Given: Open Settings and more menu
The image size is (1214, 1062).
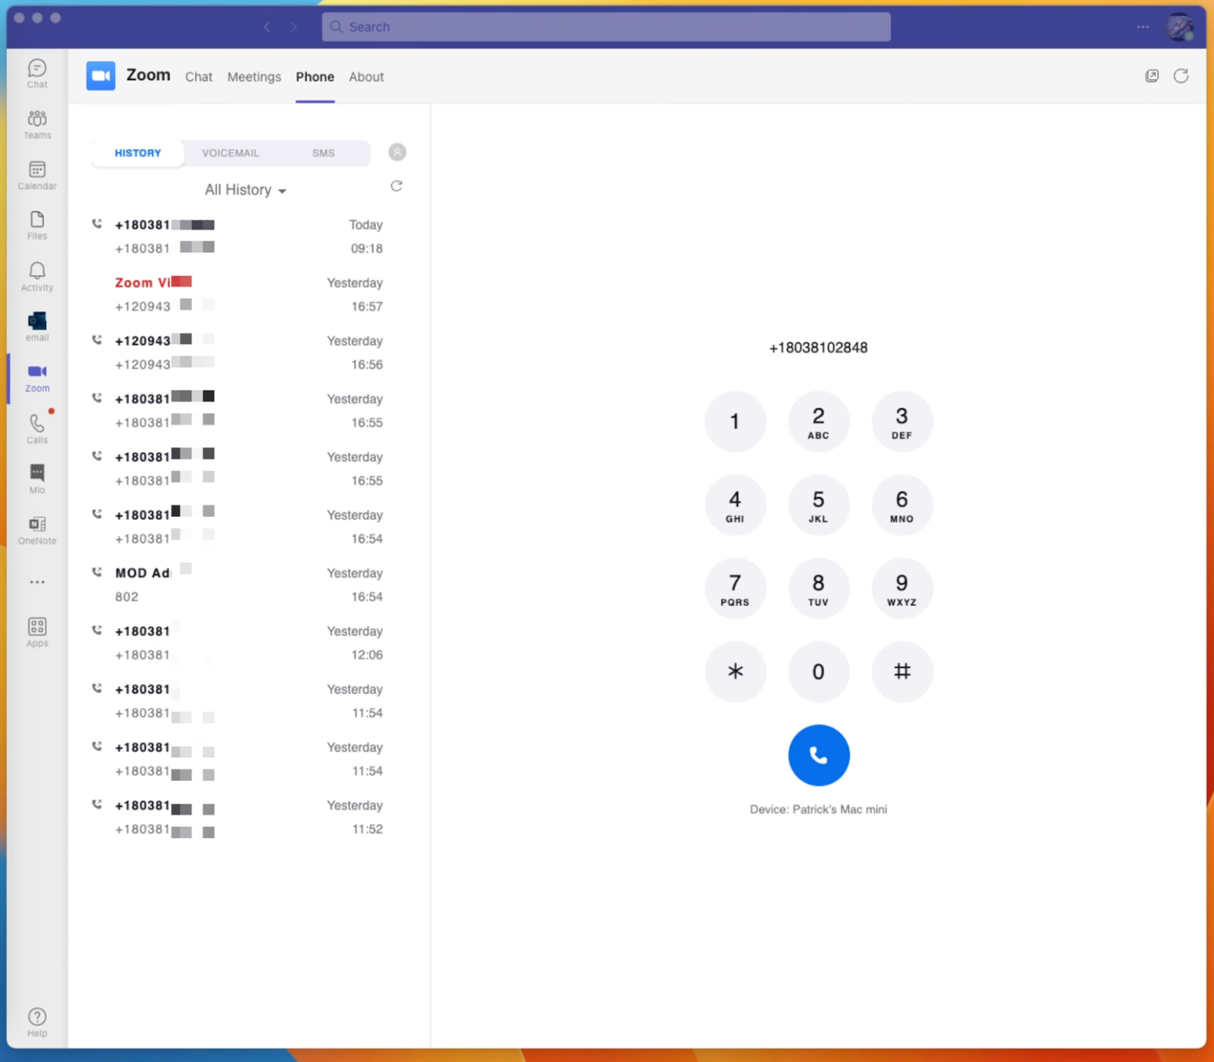Looking at the screenshot, I should (x=1143, y=27).
